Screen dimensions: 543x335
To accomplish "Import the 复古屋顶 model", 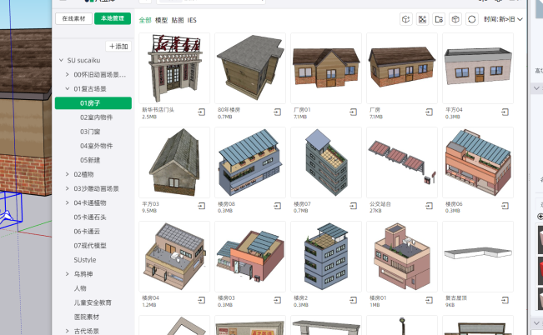I will [x=505, y=300].
